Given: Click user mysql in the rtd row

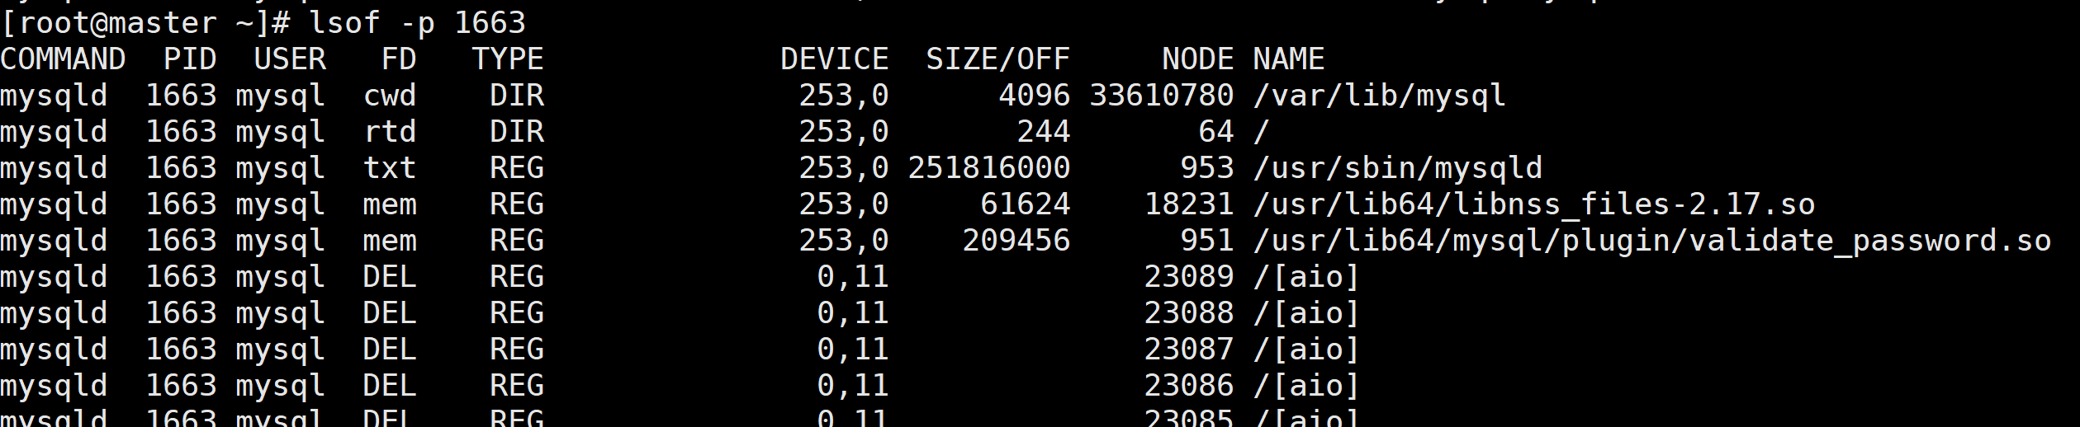Looking at the screenshot, I should (281, 132).
